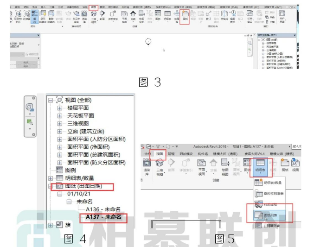Select sheet A136 - 未命名 in Figure 4

[x=103, y=209]
